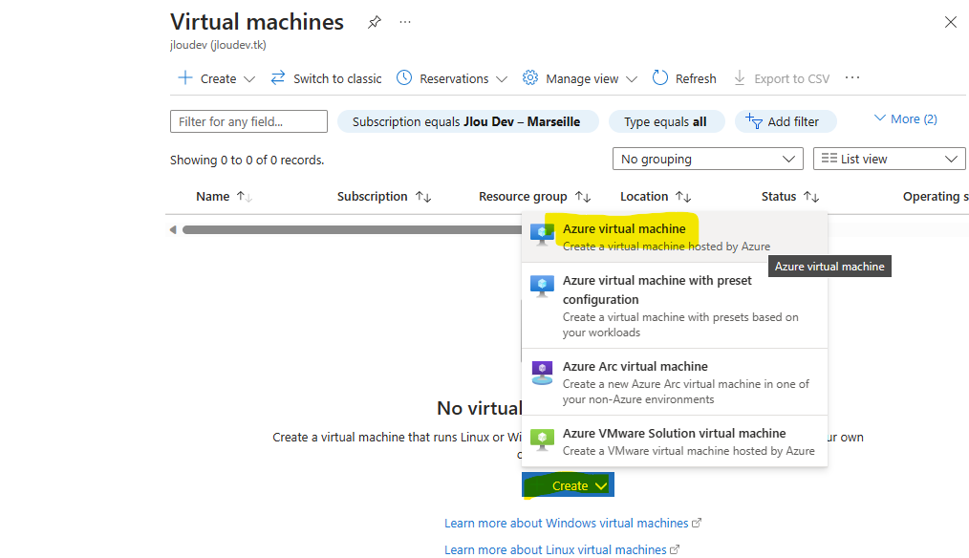The image size is (969, 558).
Task: Click the circular Refresh icon
Action: coord(660,77)
